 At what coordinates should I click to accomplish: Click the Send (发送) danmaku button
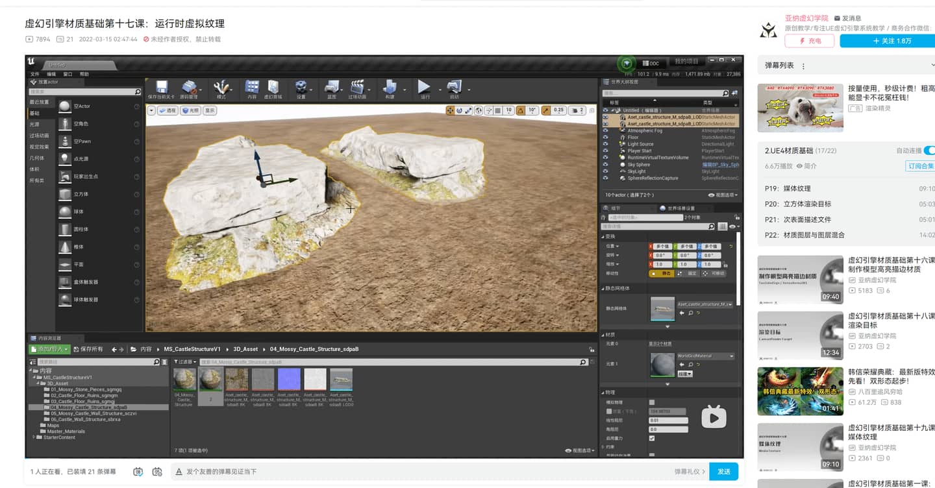[x=724, y=472]
